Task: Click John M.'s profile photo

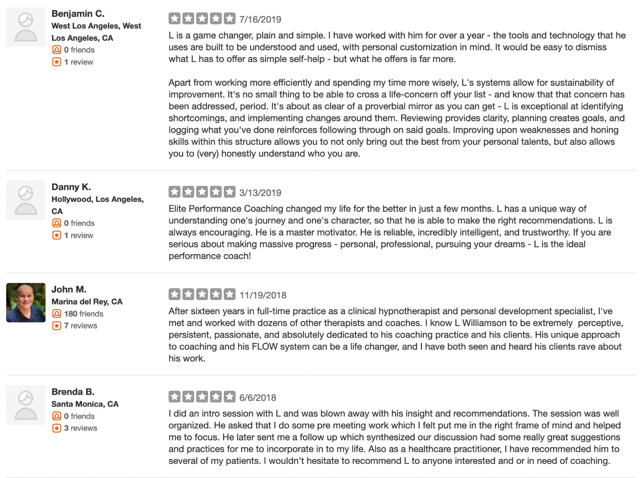Action: 26,303
